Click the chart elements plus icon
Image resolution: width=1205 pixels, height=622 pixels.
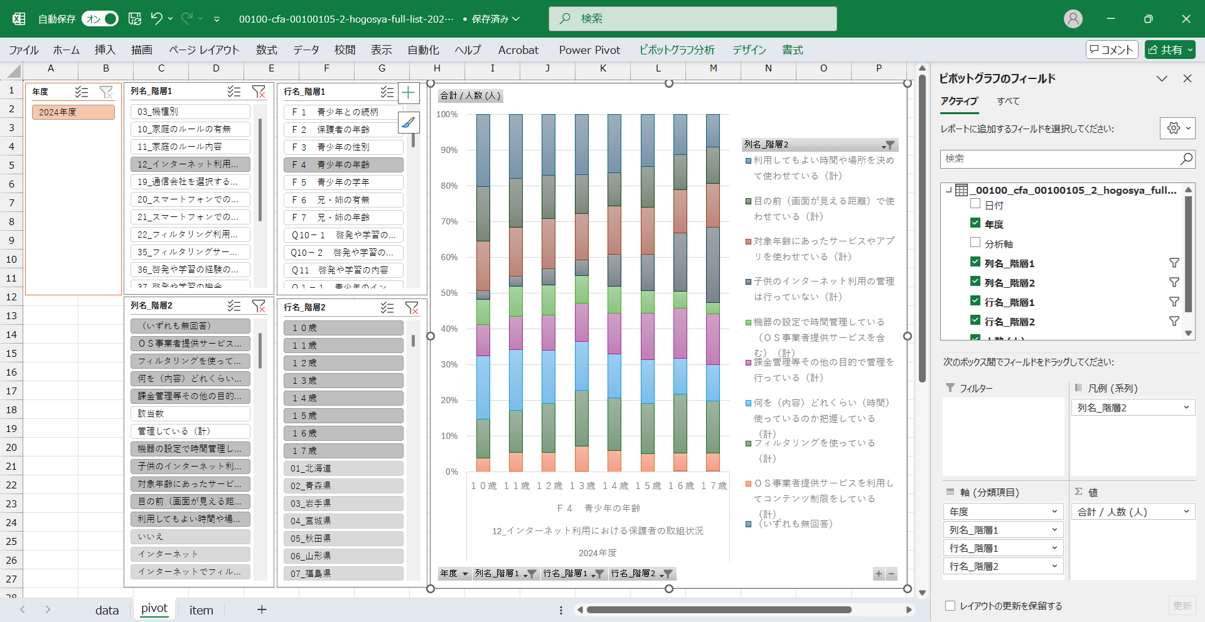409,93
